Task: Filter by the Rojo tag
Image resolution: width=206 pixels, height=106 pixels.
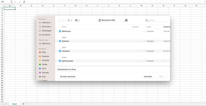Action: pos(42,52)
